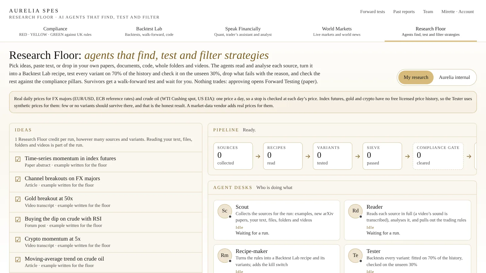Screen dimensions: 486x273
Task: Click the pipeline status text 'Ready.'
Action: pos(249,130)
